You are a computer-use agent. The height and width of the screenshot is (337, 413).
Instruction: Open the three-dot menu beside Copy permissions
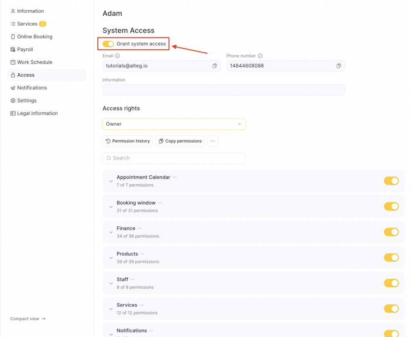pyautogui.click(x=213, y=141)
